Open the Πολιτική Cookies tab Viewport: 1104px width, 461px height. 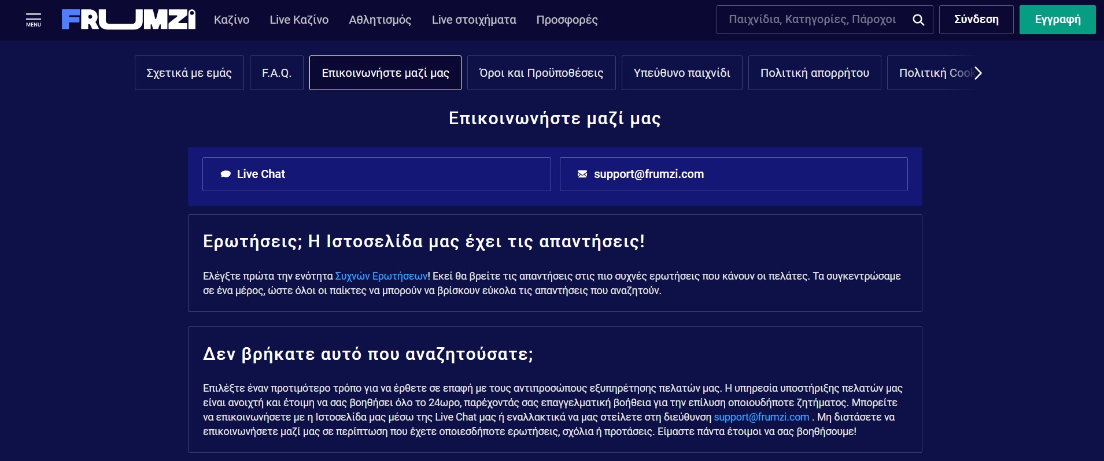pyautogui.click(x=930, y=73)
